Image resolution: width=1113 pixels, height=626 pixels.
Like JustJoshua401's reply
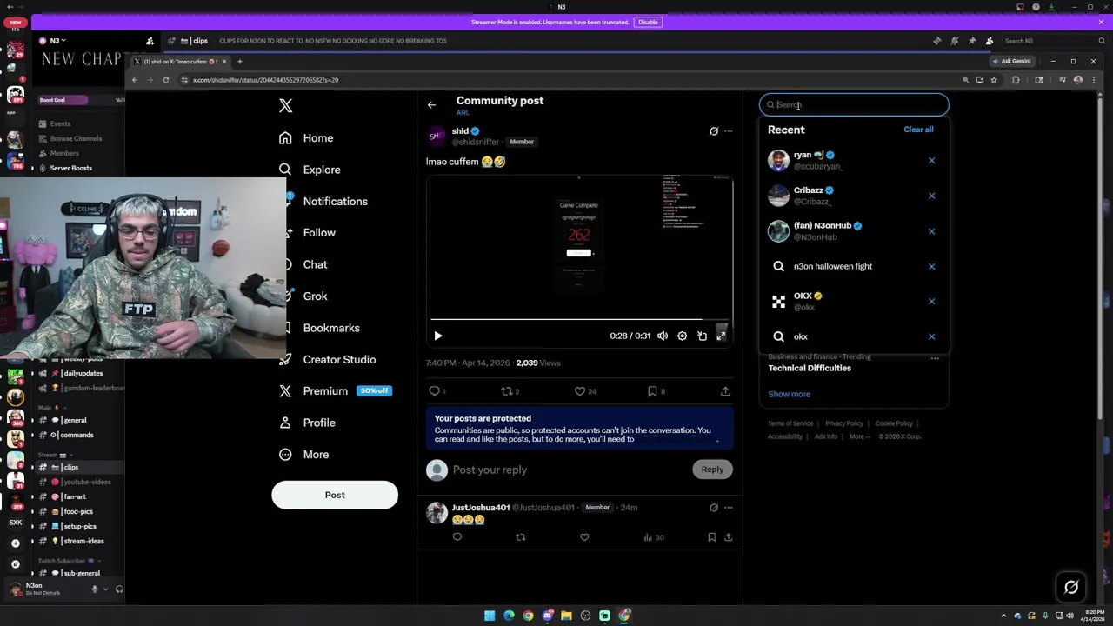pyautogui.click(x=584, y=537)
